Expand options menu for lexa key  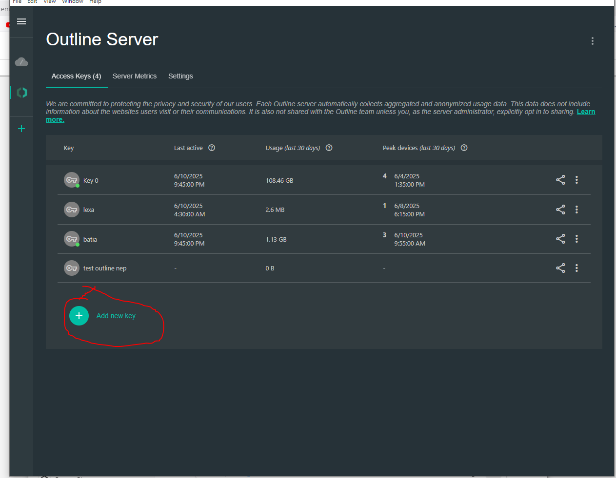tap(576, 210)
